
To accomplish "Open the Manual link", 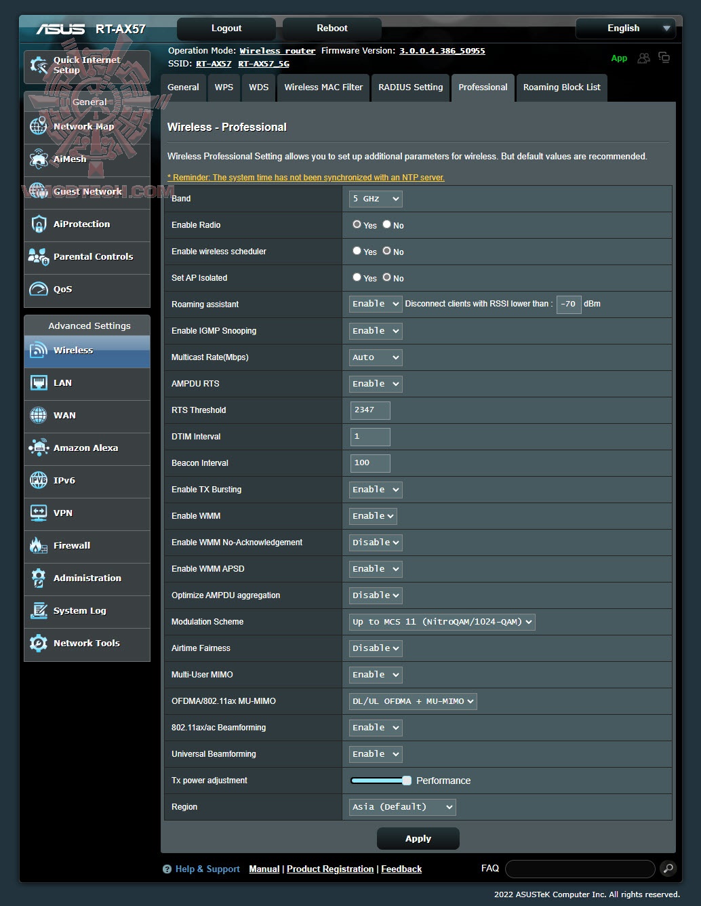I will 264,869.
